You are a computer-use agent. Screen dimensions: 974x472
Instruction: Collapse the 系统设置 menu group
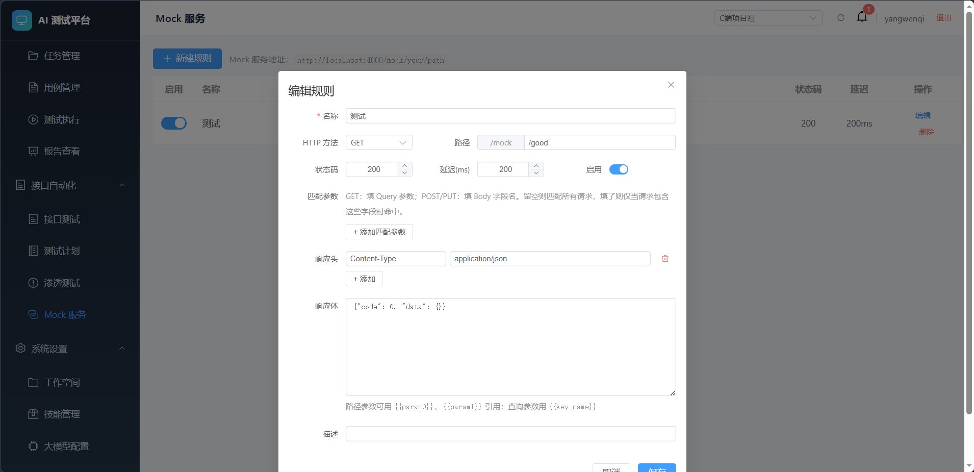(x=70, y=349)
